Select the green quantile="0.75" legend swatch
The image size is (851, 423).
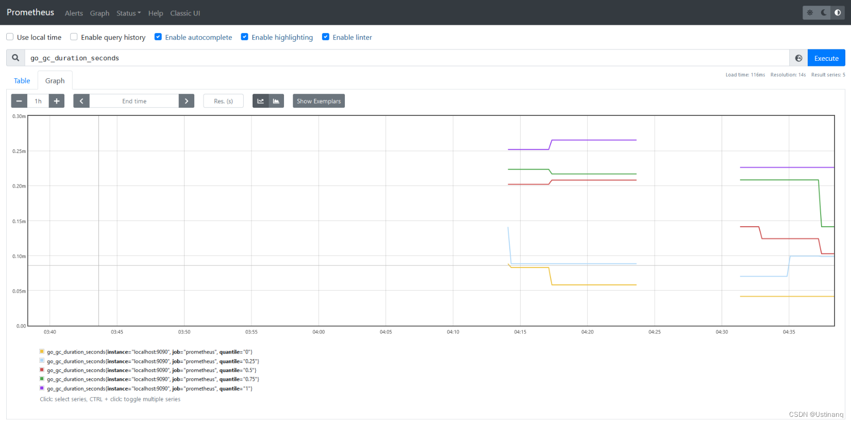tap(42, 379)
